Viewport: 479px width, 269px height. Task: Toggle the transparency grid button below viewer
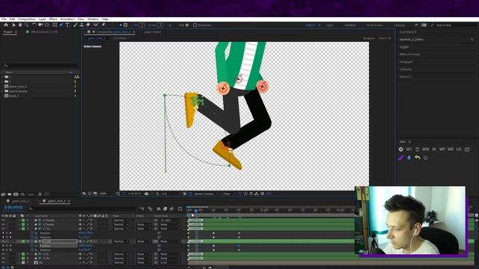pos(190,194)
